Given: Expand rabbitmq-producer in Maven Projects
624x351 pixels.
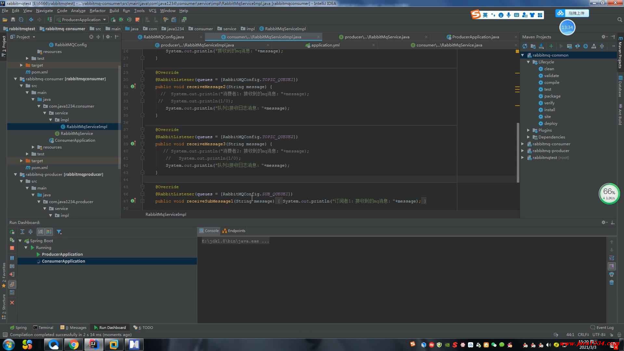Looking at the screenshot, I should [x=523, y=151].
